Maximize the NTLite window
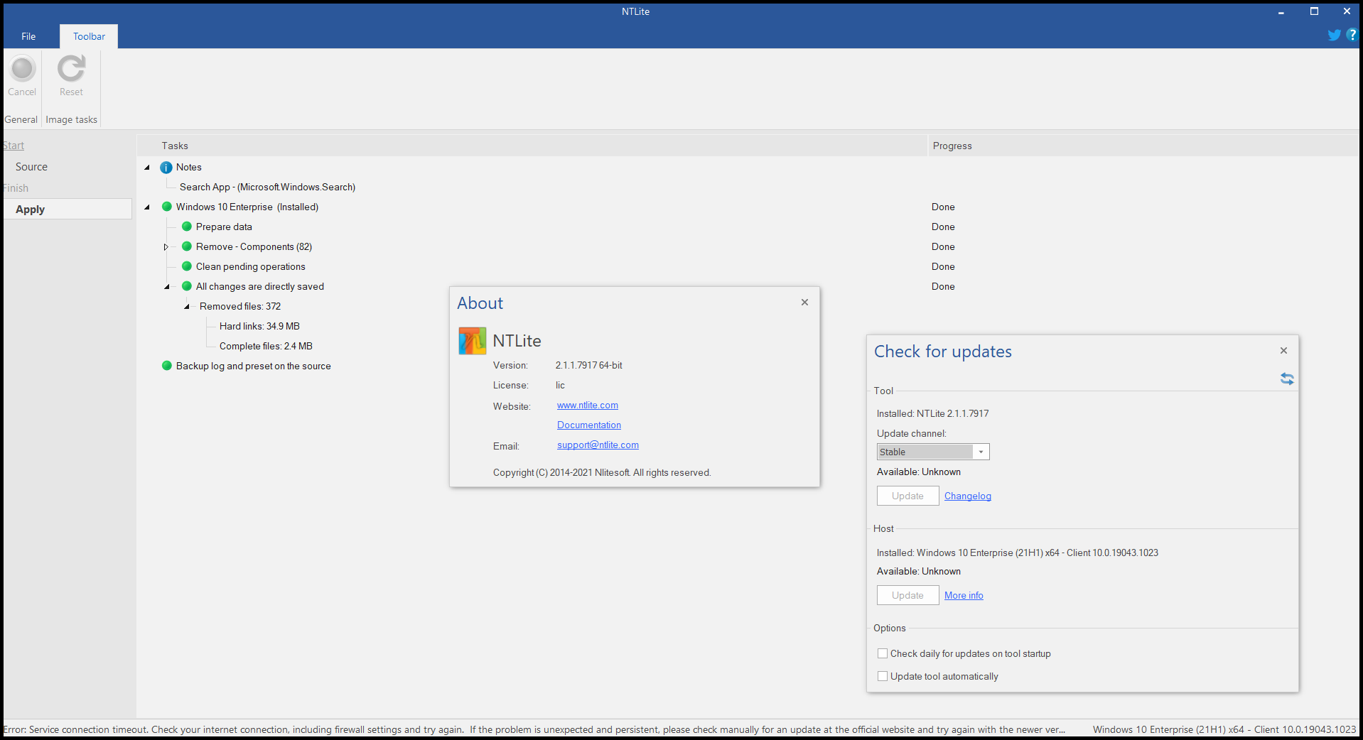 [1314, 11]
